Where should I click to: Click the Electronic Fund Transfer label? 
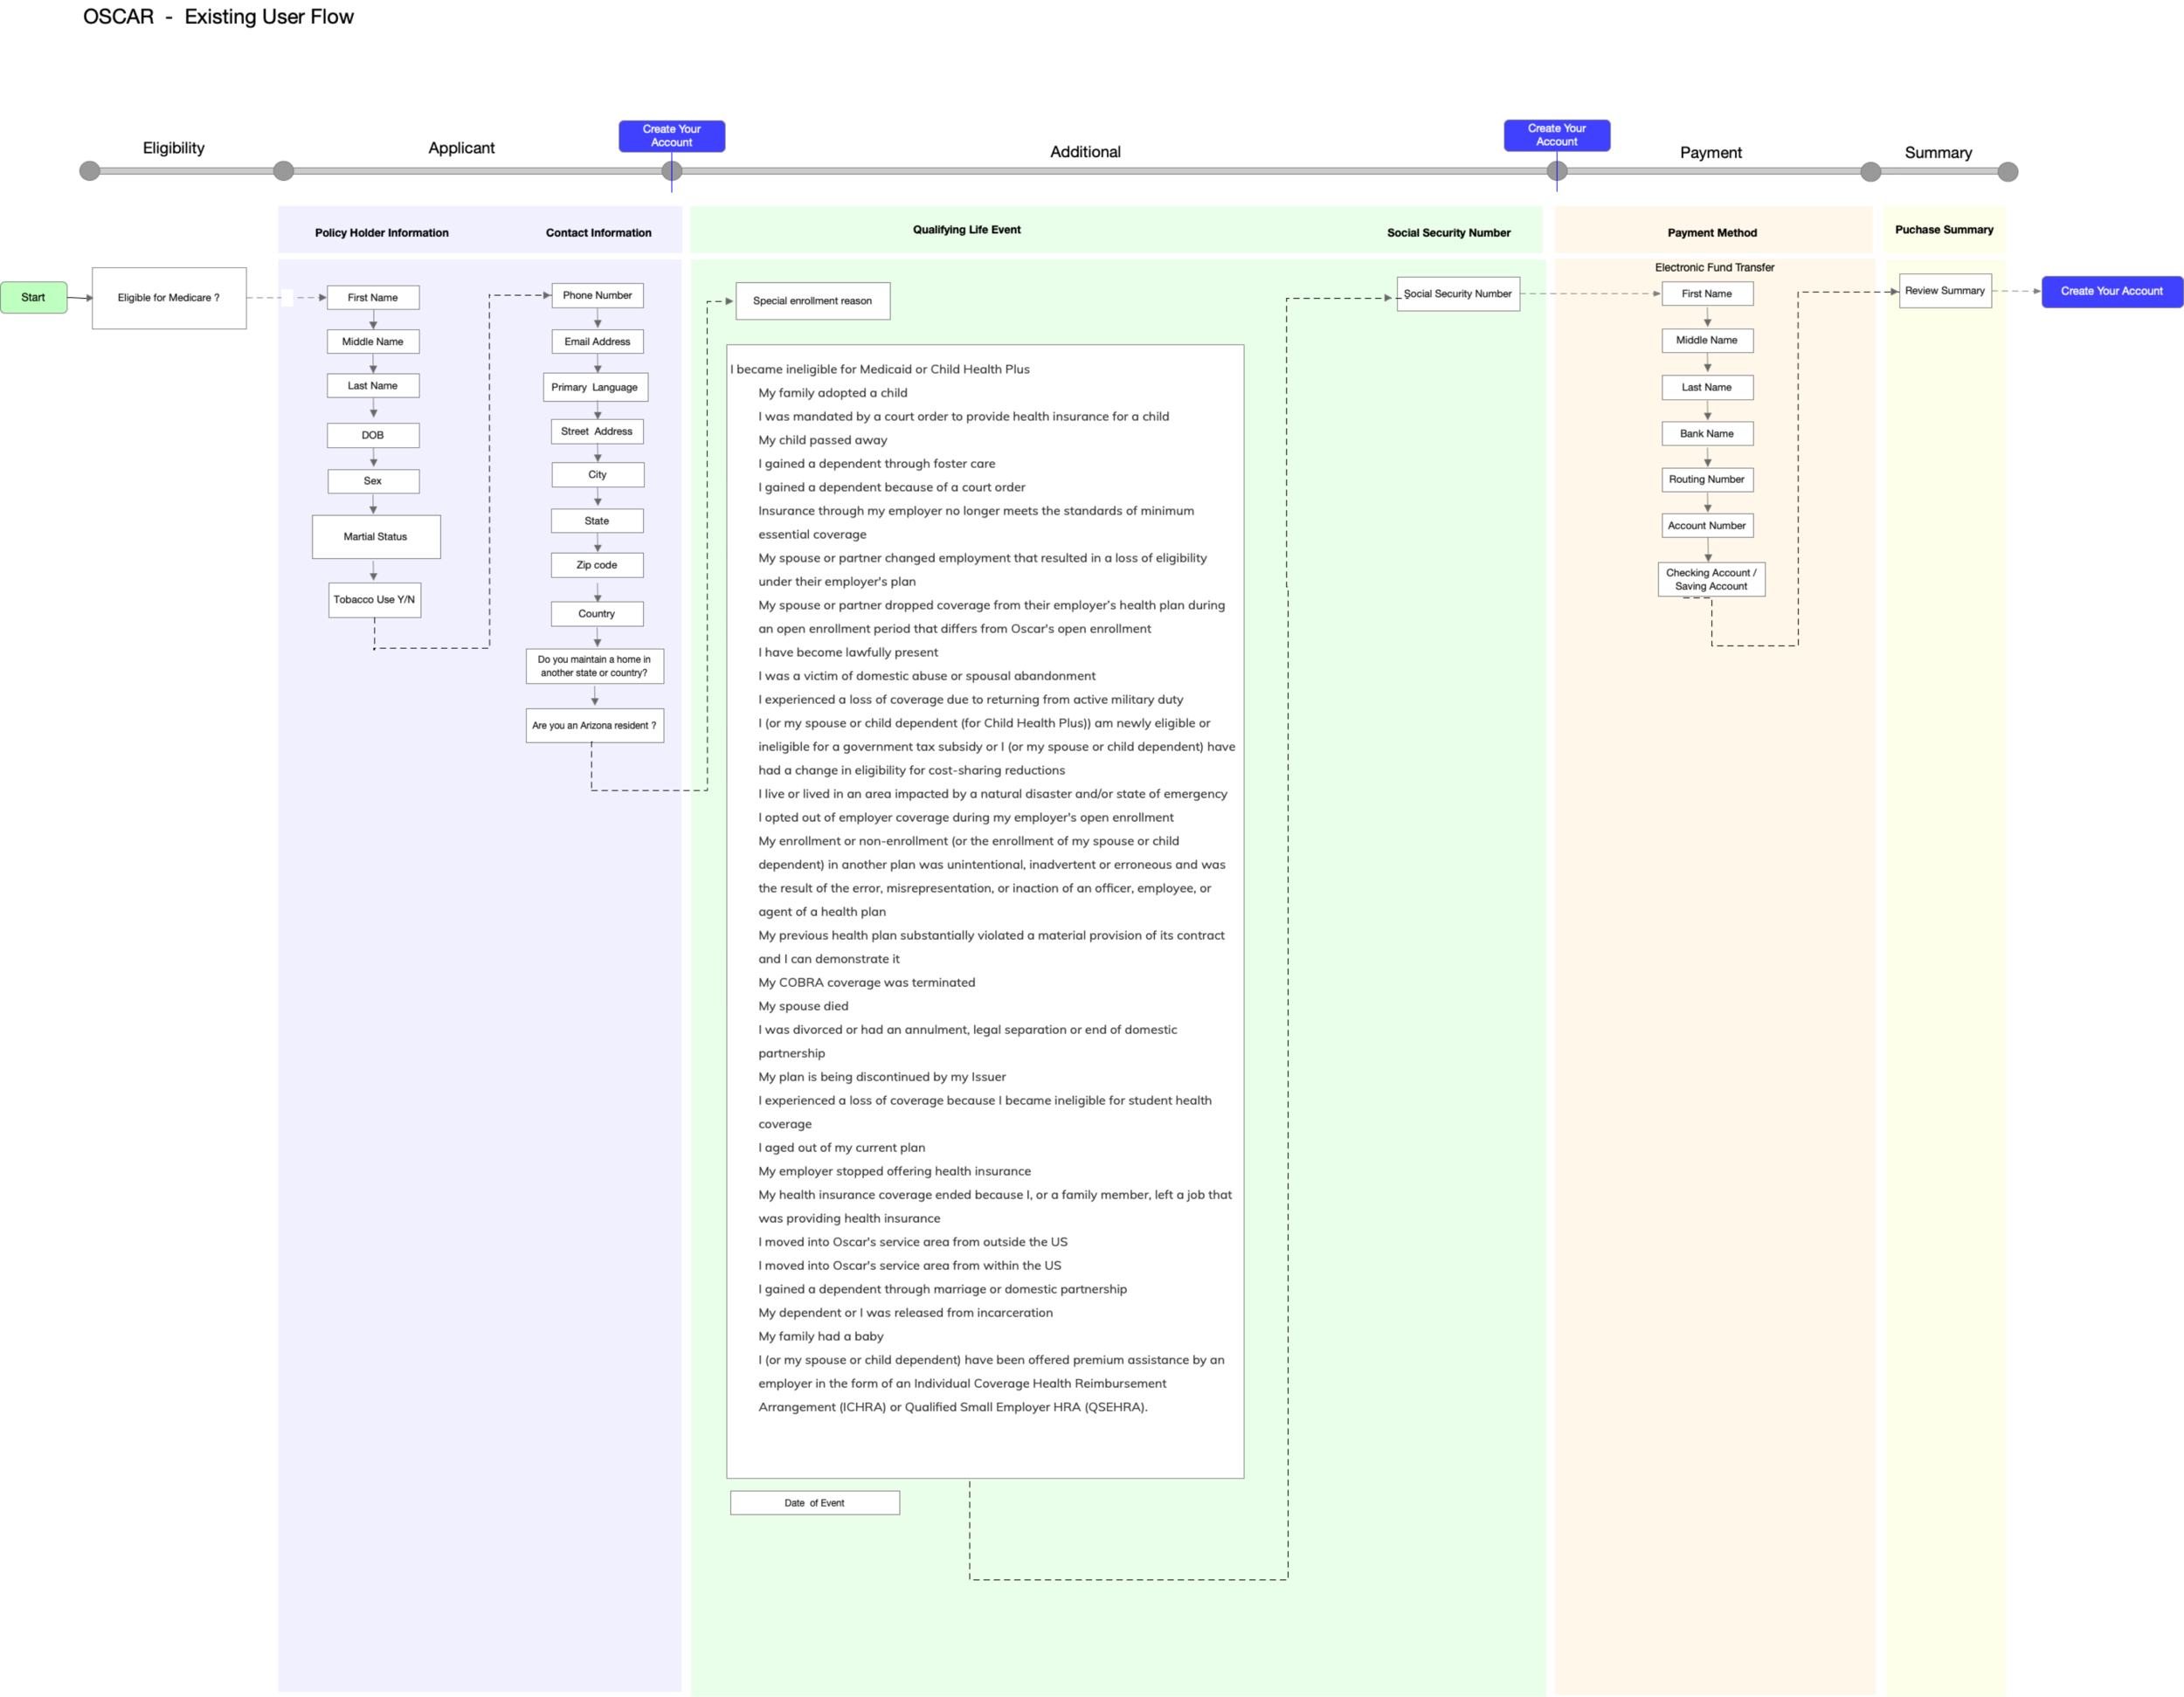tap(1714, 268)
